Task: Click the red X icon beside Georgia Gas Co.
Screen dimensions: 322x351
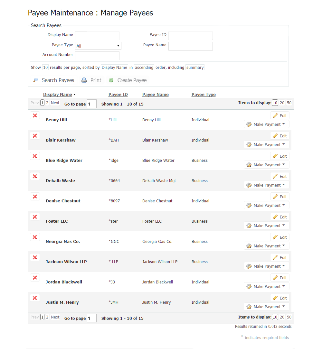Action: click(x=35, y=237)
